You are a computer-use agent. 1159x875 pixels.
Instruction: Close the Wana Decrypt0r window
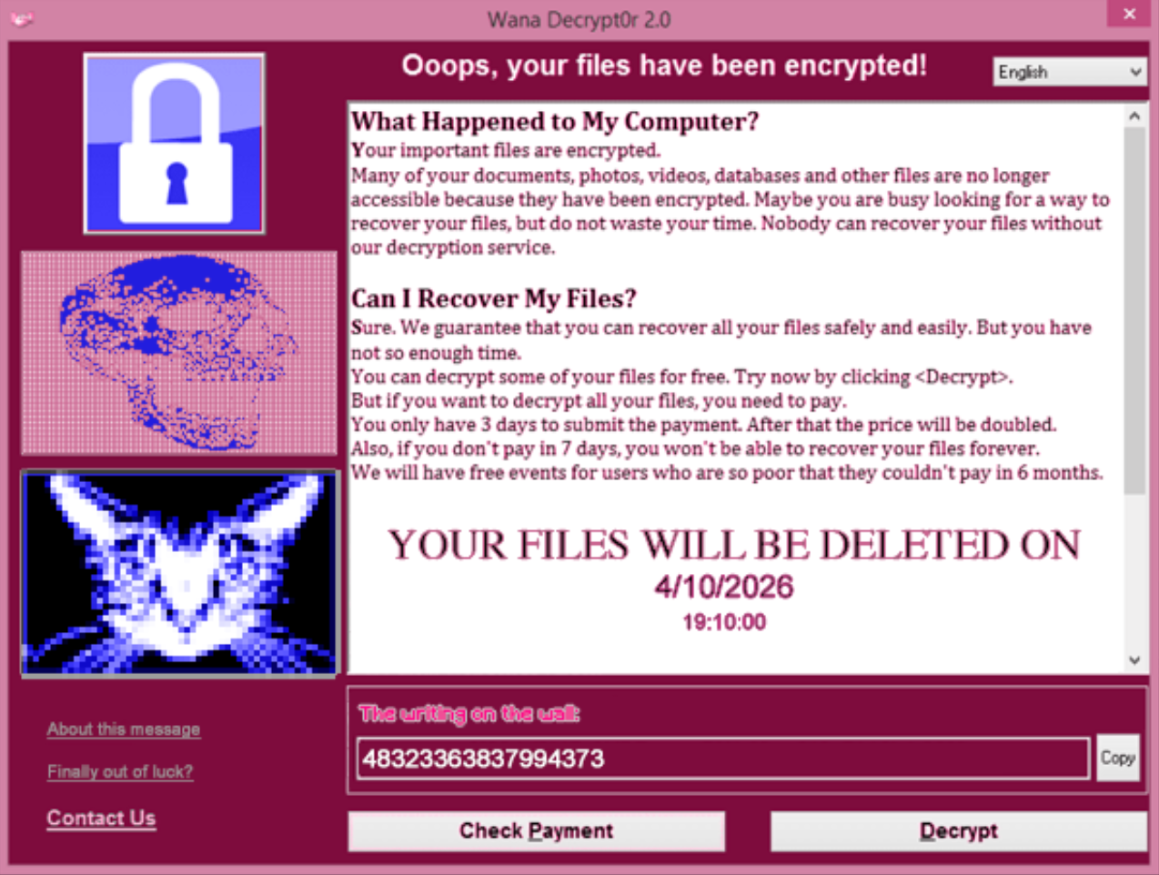(x=1129, y=14)
